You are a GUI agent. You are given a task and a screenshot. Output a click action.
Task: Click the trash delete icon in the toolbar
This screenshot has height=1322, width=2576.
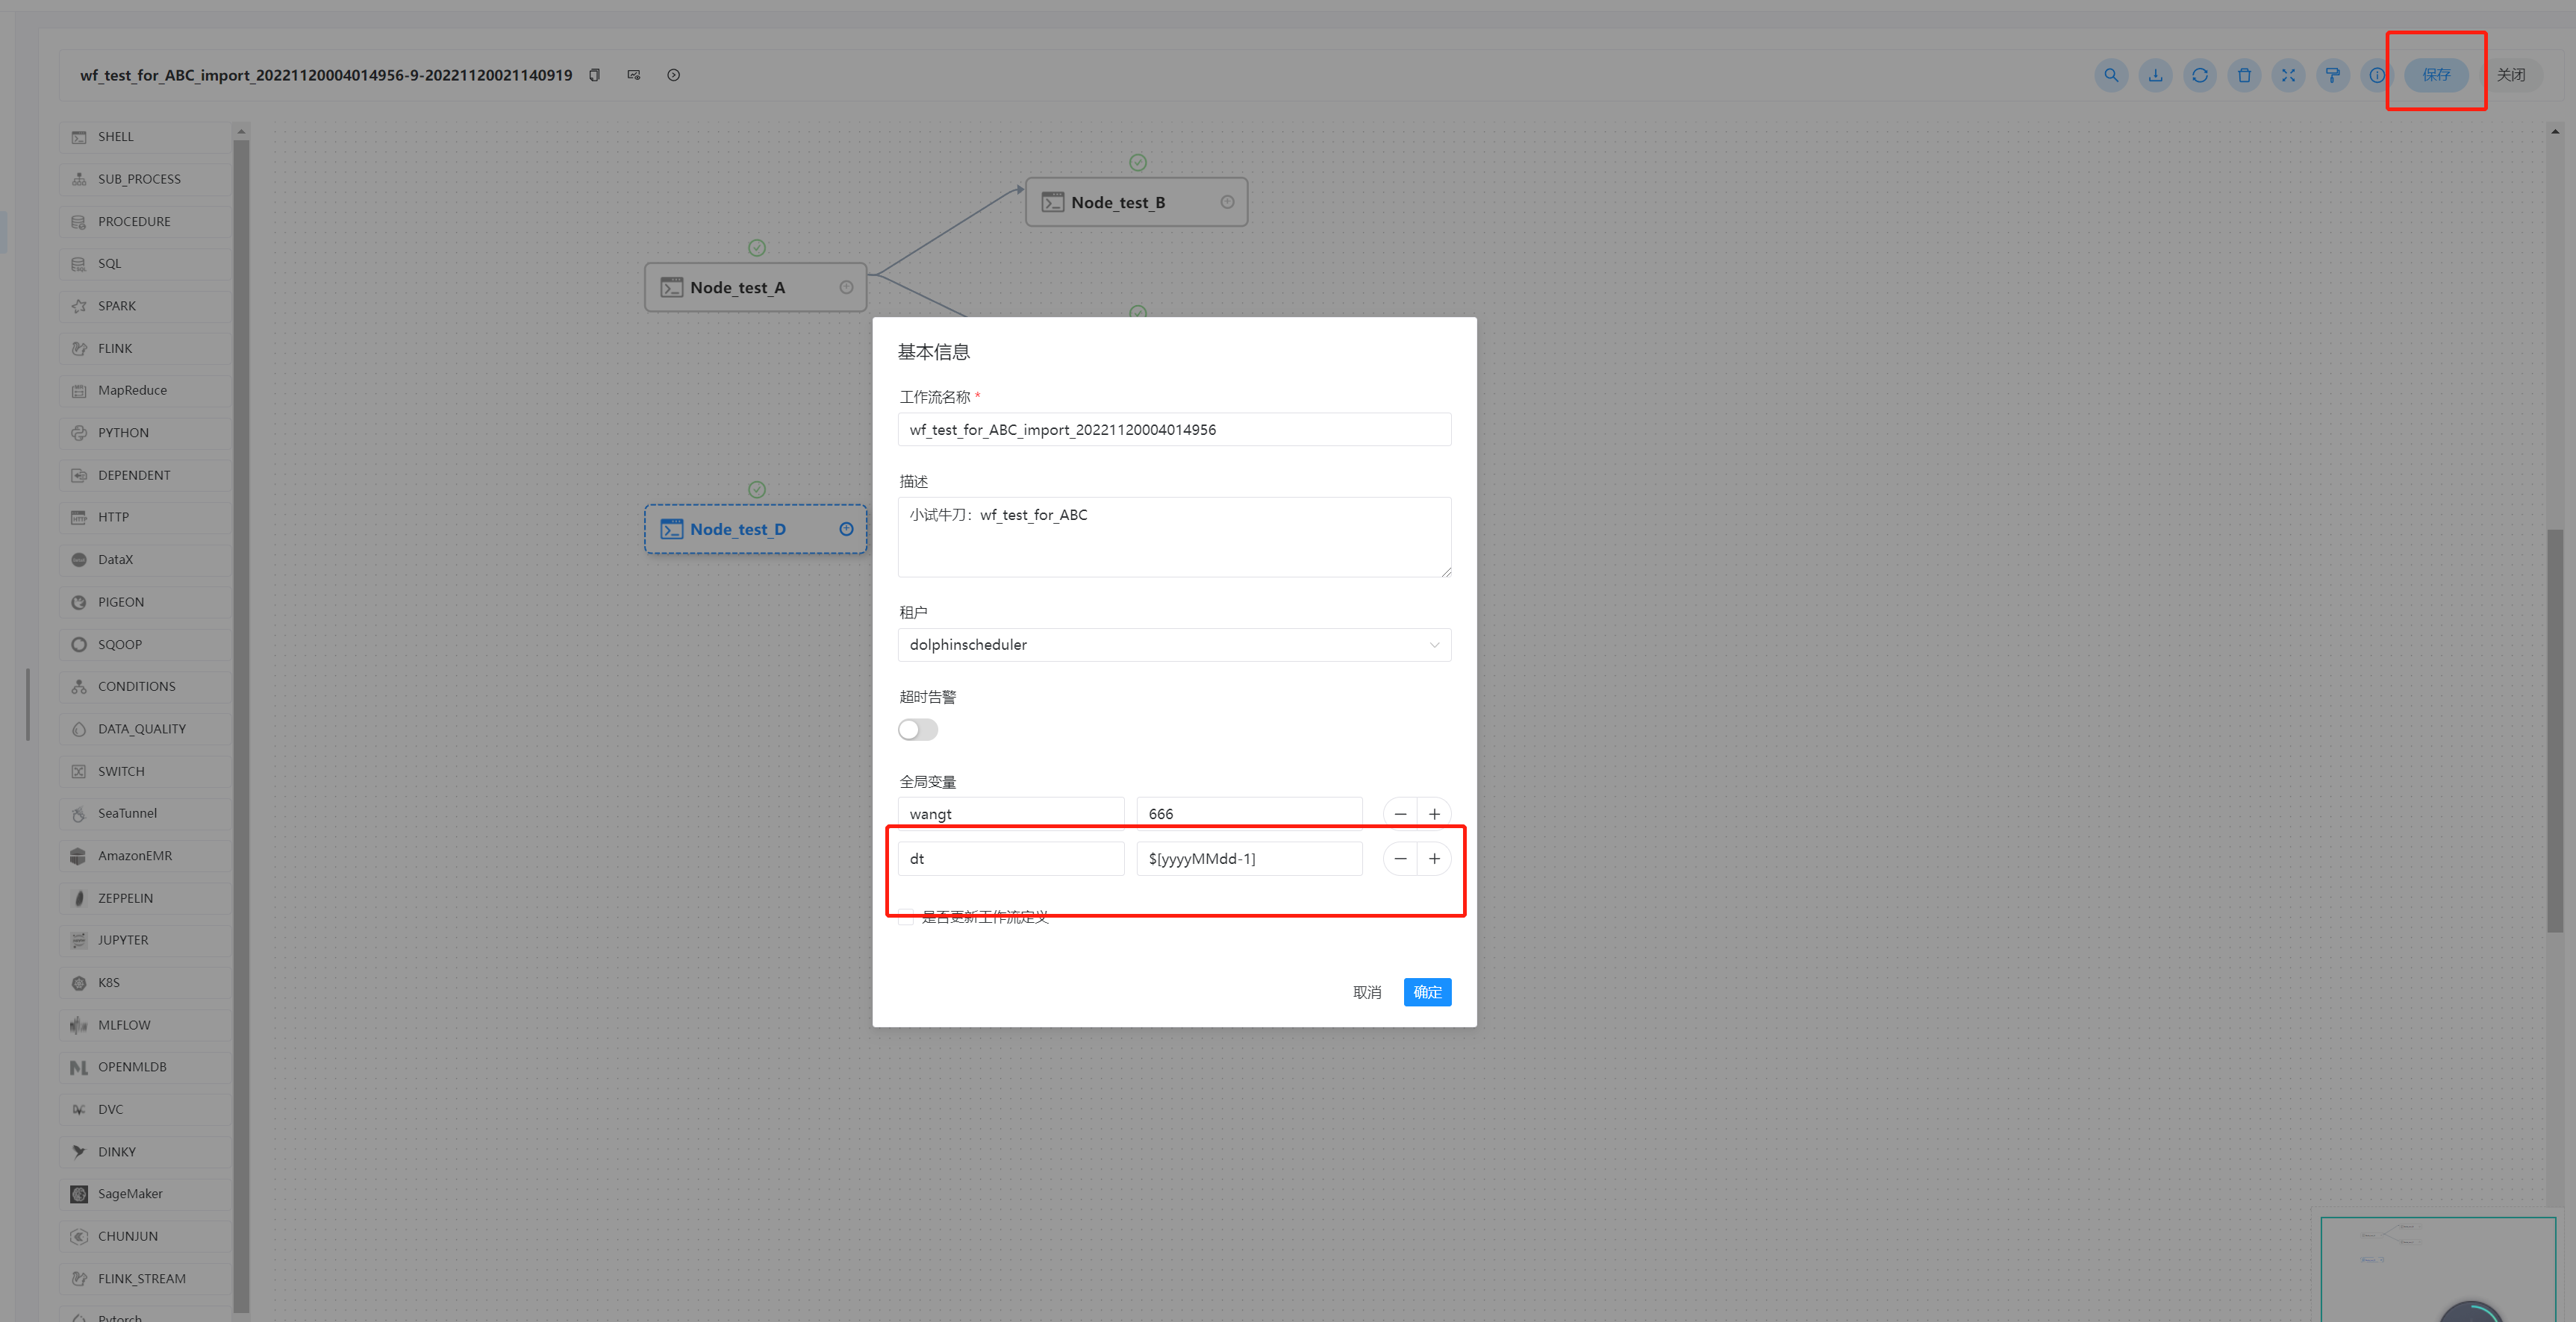[x=2243, y=75]
